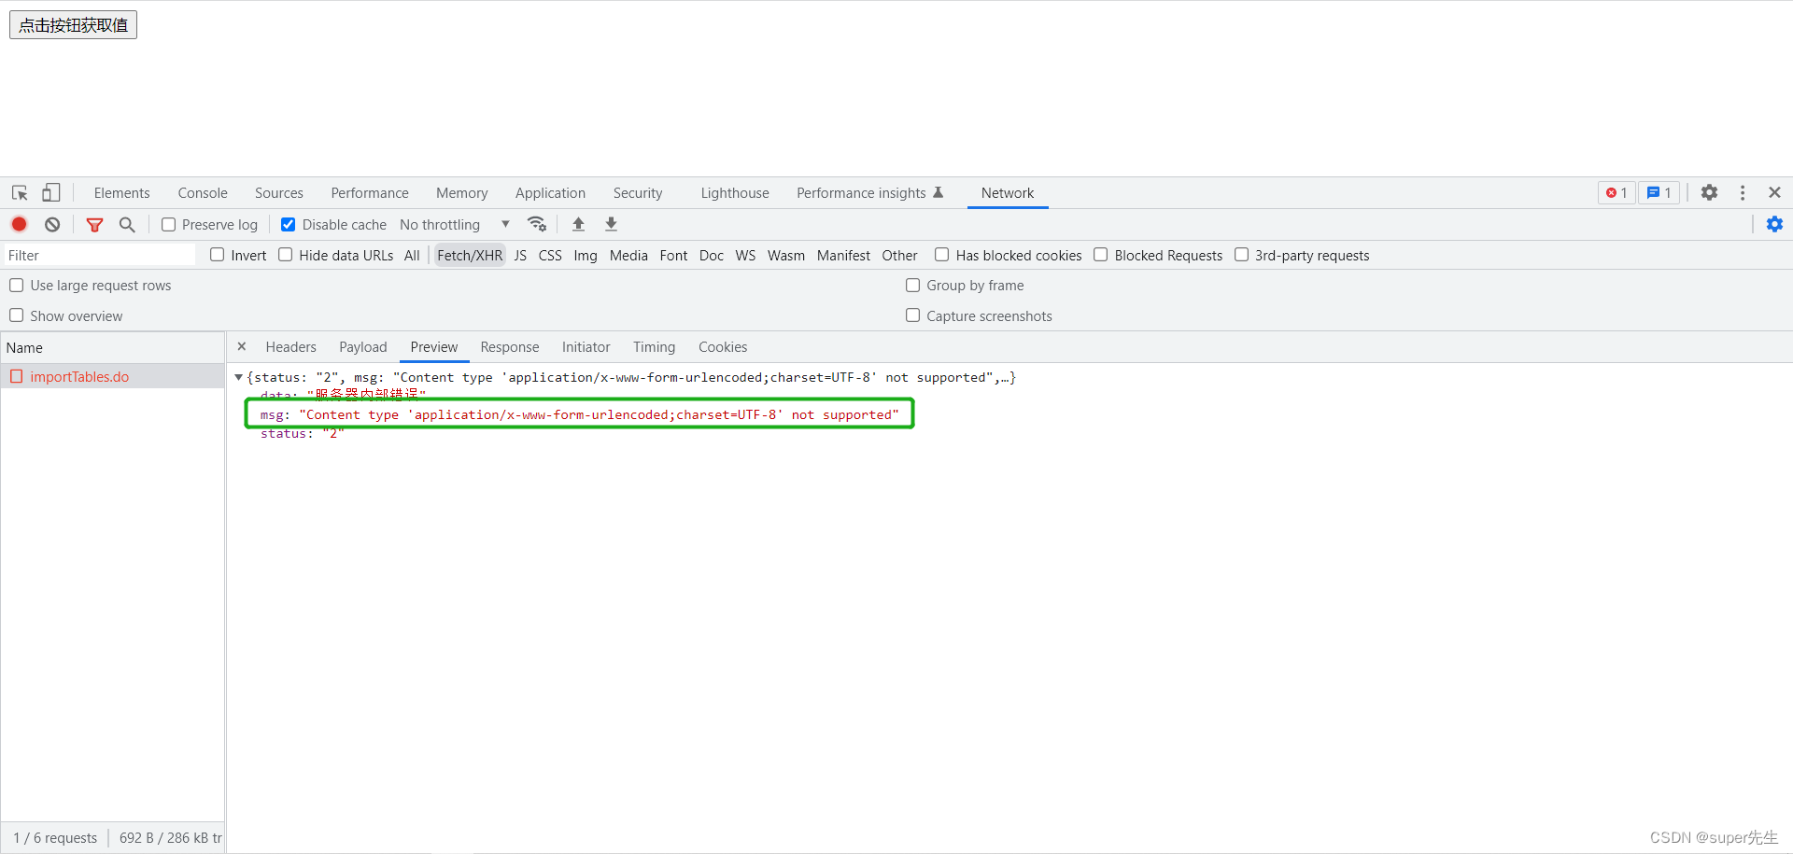The image size is (1793, 854).
Task: Open the Lighthouse panel
Action: point(734,192)
